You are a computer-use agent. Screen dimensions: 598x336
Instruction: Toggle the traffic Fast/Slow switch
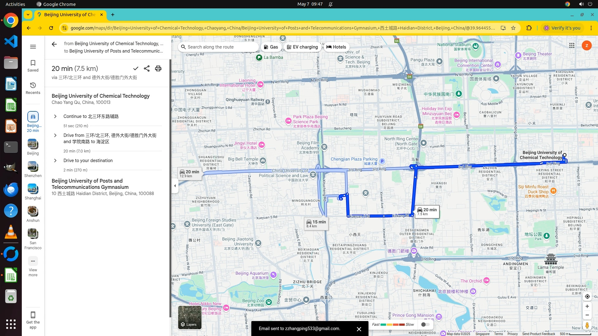point(425,324)
